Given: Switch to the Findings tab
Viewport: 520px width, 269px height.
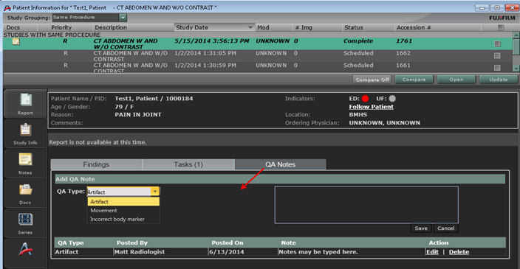Looking at the screenshot, I should point(96,164).
